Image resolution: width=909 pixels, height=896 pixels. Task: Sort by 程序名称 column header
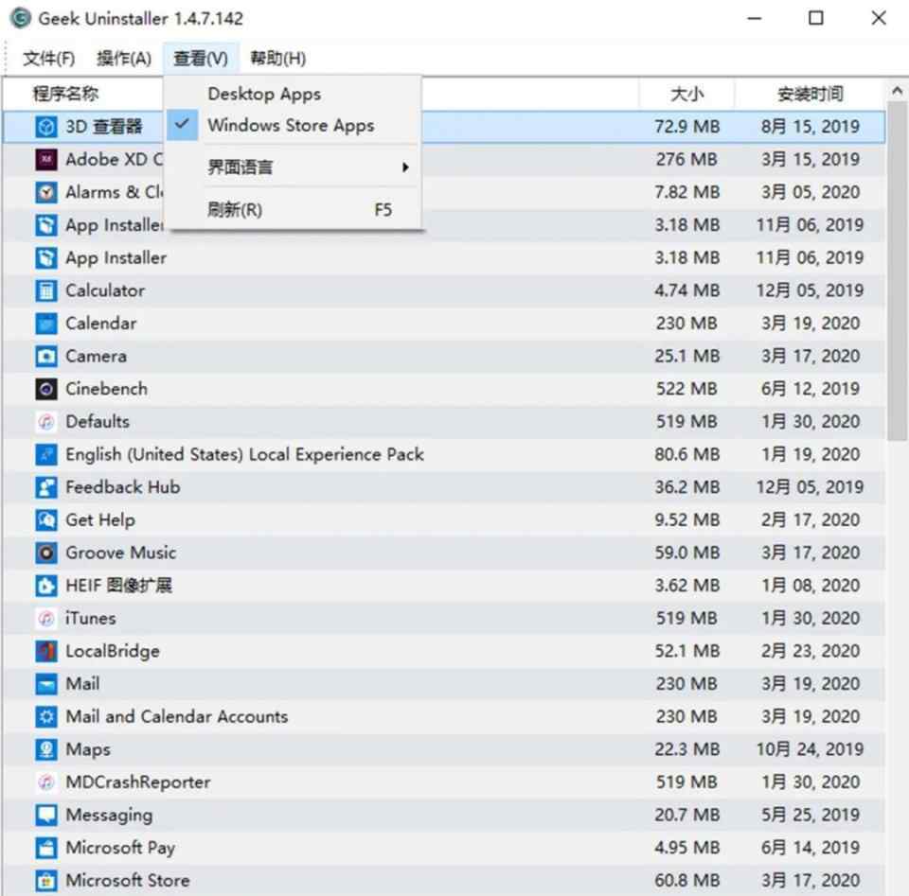[65, 94]
